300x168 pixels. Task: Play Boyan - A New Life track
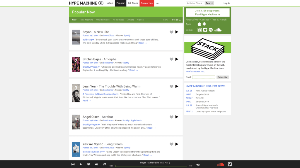177,32
